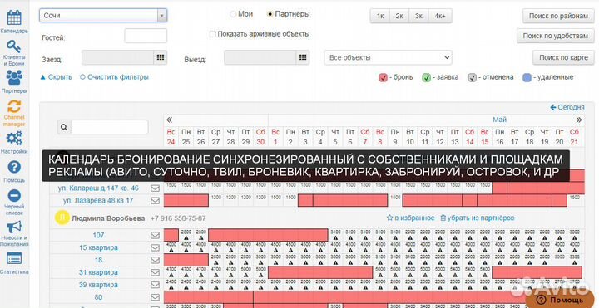
Task: Toggle the заявка legend checkbox
Action: pyautogui.click(x=426, y=77)
